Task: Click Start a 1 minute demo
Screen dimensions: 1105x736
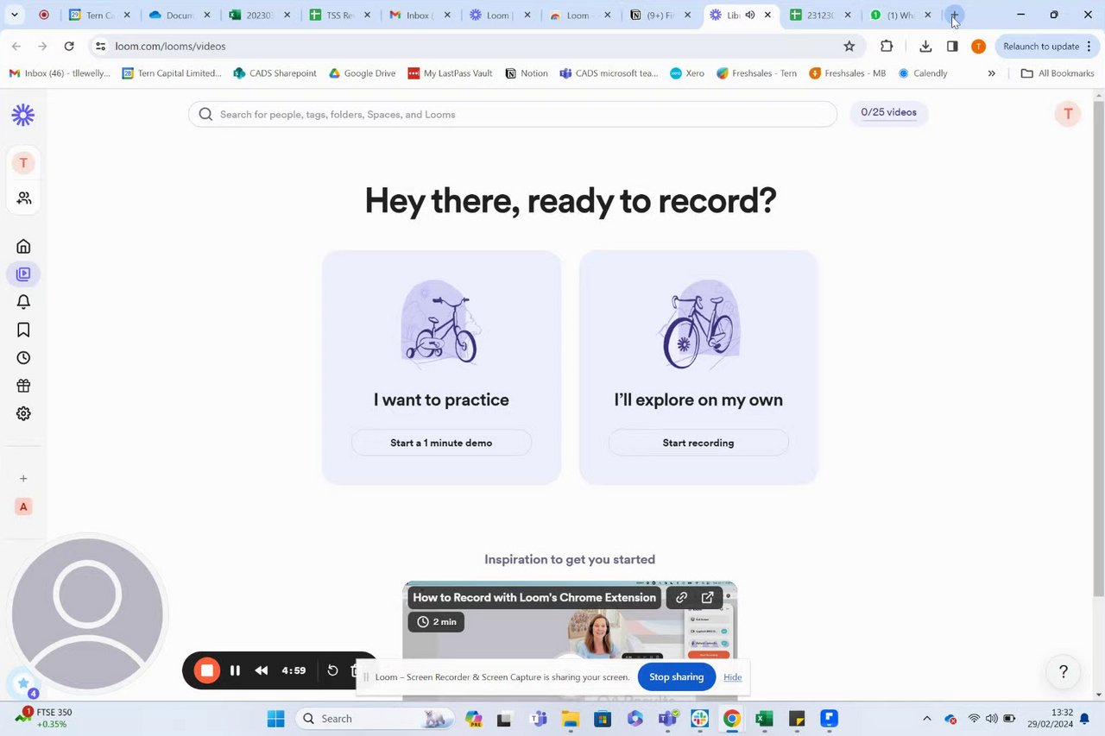Action: point(441,443)
